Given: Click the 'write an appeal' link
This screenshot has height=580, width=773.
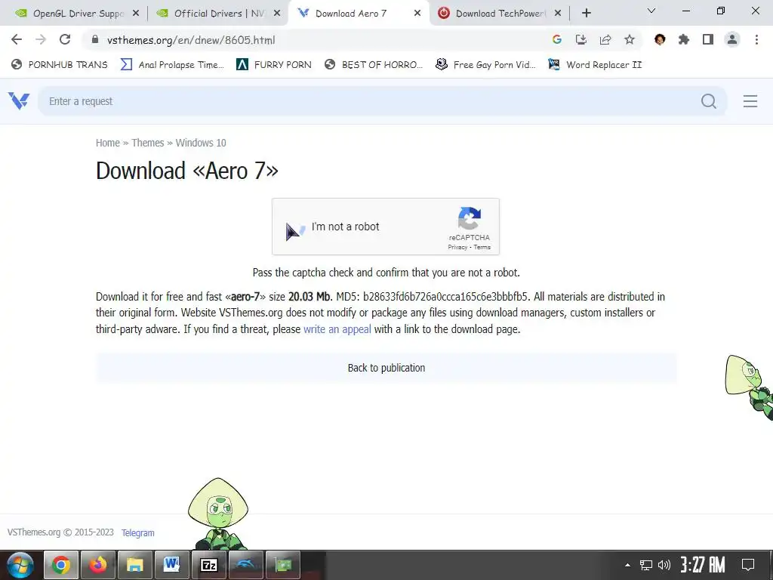Looking at the screenshot, I should click(337, 329).
